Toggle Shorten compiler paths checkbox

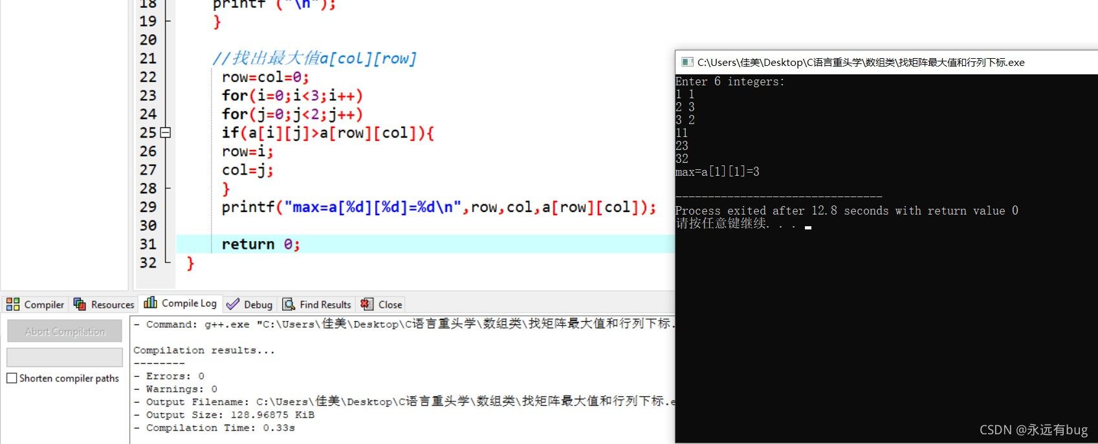(x=12, y=378)
